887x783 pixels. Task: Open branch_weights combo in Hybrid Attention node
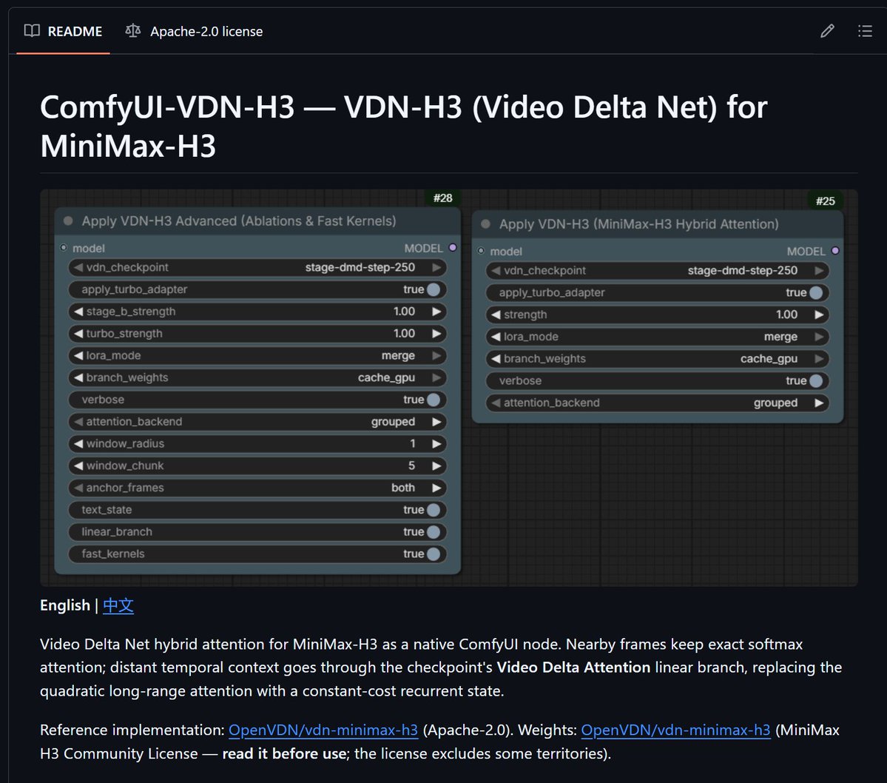tap(658, 359)
